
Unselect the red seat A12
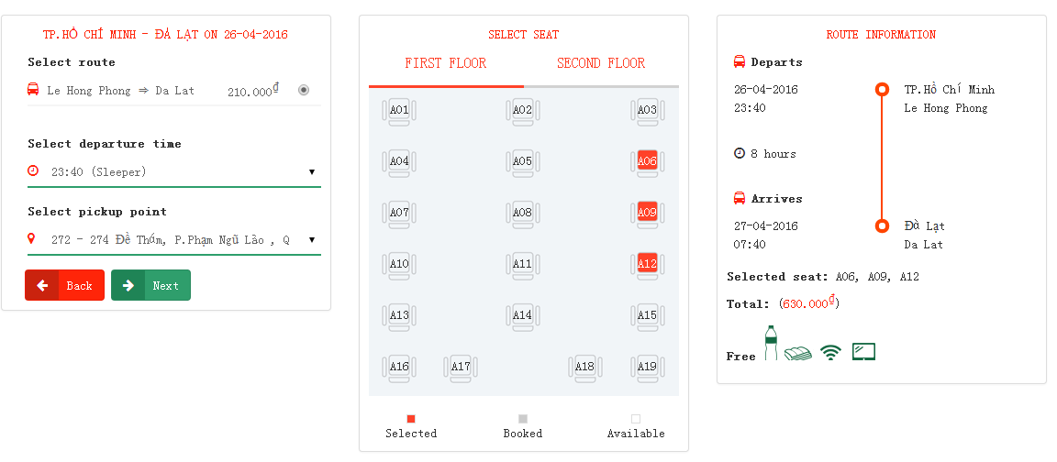coord(647,265)
